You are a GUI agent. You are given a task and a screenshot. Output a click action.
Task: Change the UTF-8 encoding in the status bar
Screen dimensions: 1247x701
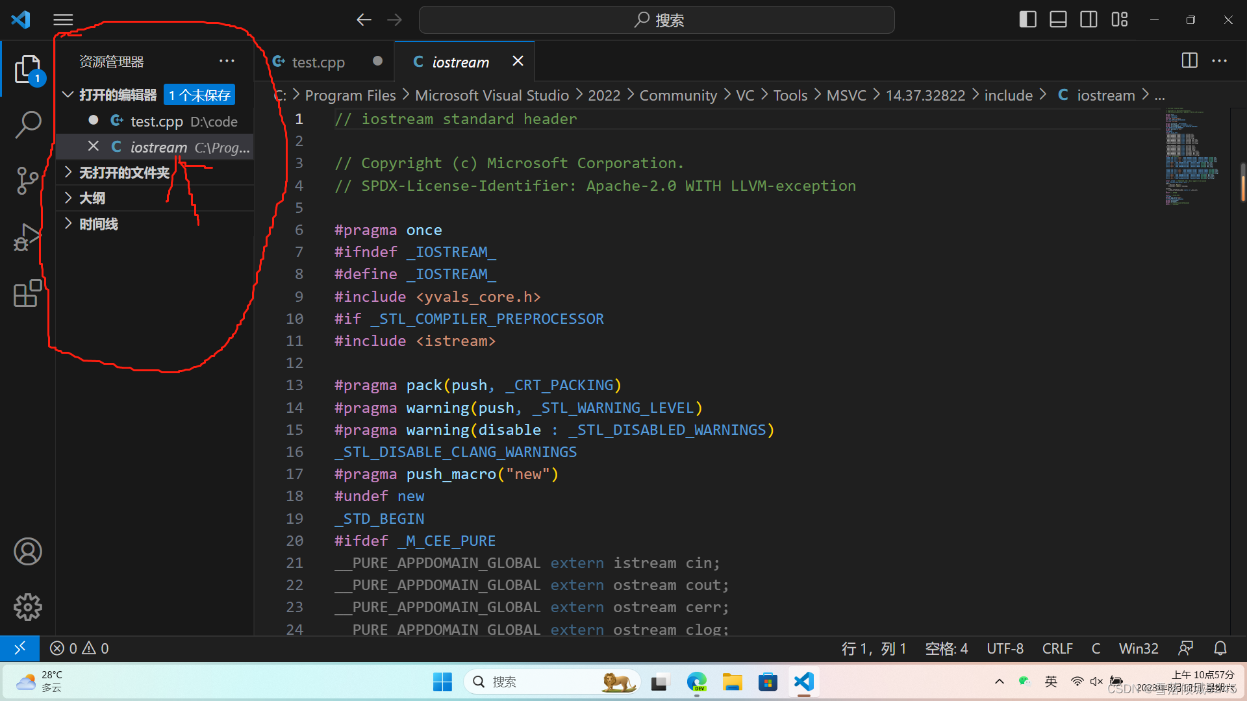1005,648
